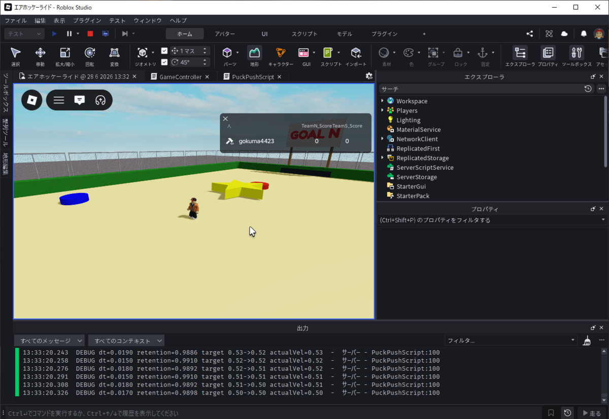Expand the NetworkClient tree node
609x419 pixels.
tap(382, 139)
